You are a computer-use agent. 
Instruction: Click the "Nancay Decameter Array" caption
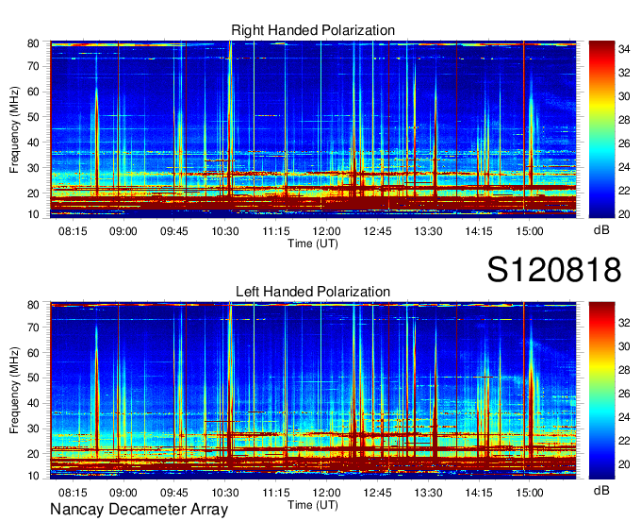click(139, 510)
